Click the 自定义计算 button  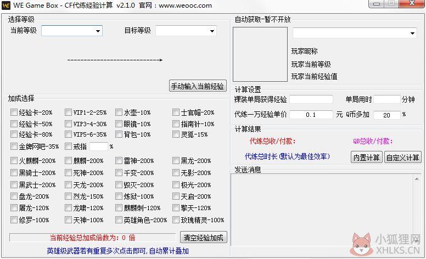pos(402,157)
